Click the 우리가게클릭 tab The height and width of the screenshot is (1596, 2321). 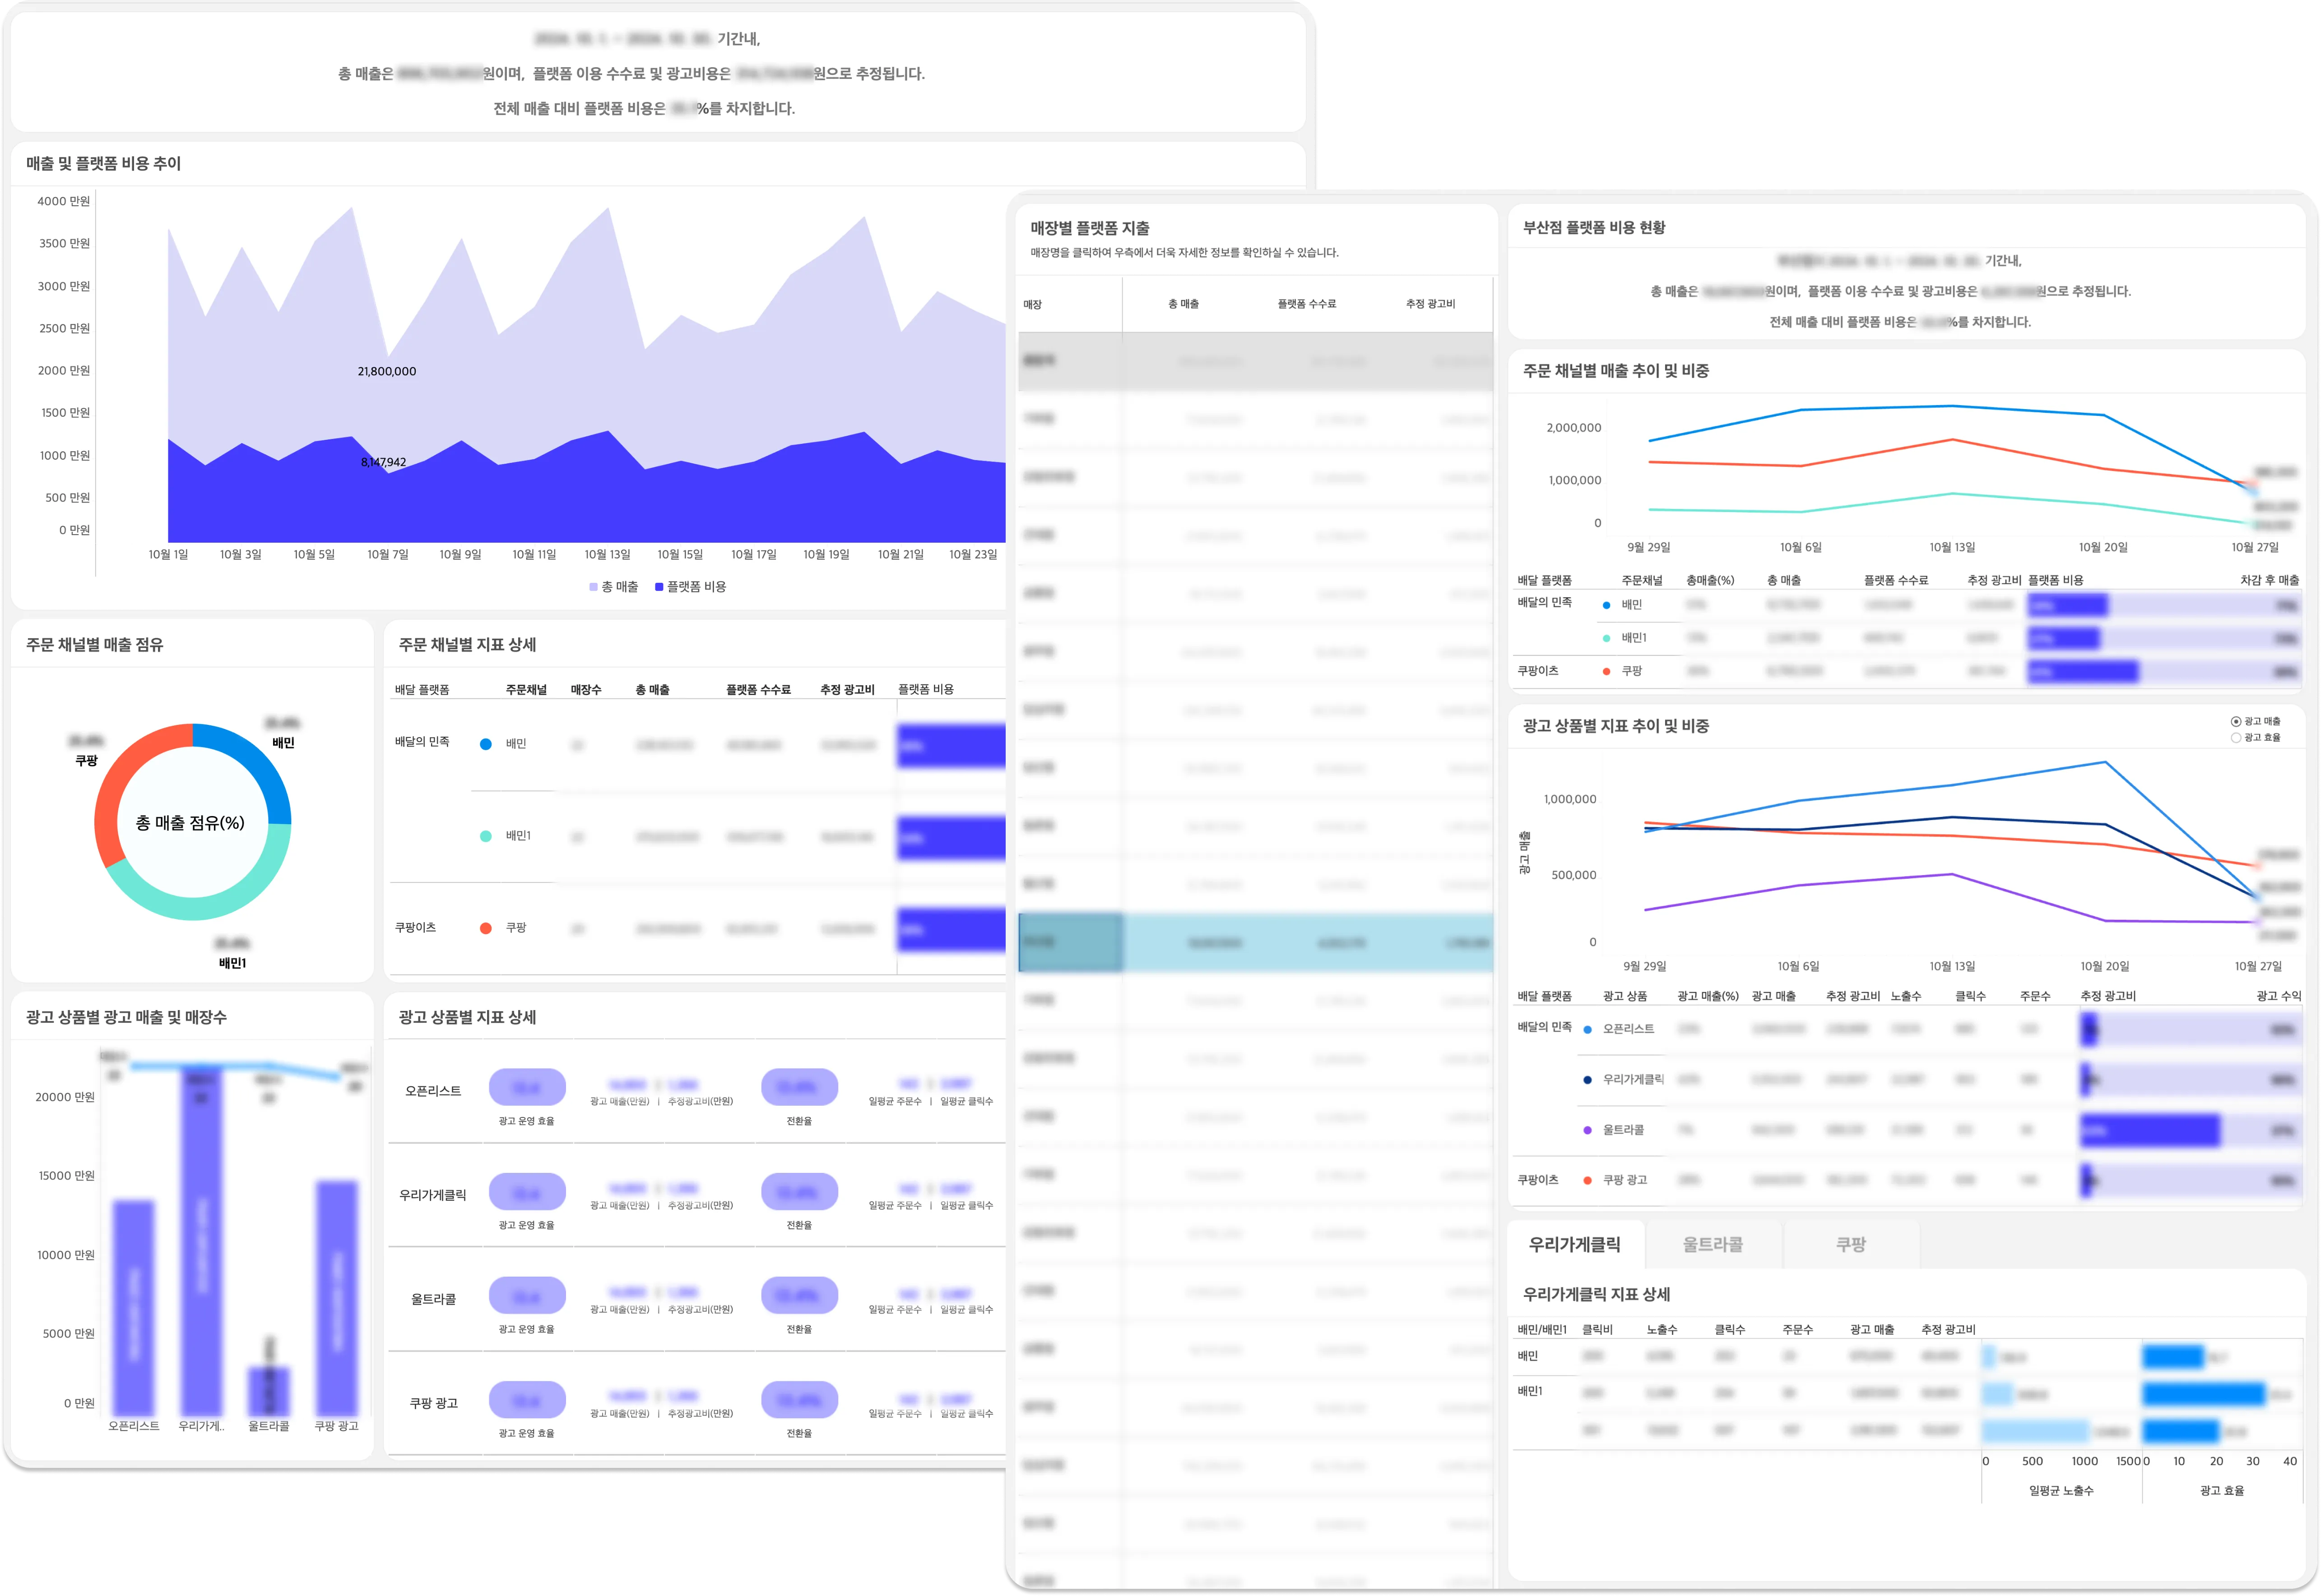tap(1575, 1245)
